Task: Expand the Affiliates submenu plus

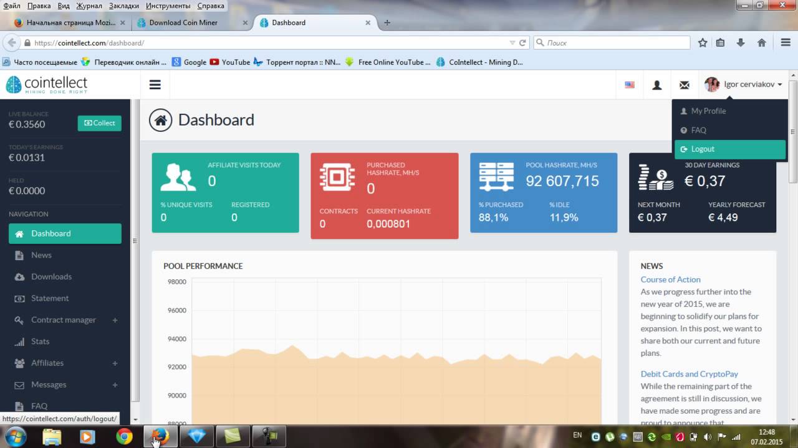Action: [115, 363]
